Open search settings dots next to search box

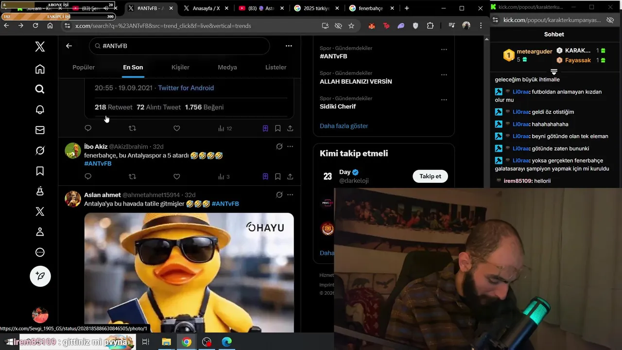click(289, 46)
